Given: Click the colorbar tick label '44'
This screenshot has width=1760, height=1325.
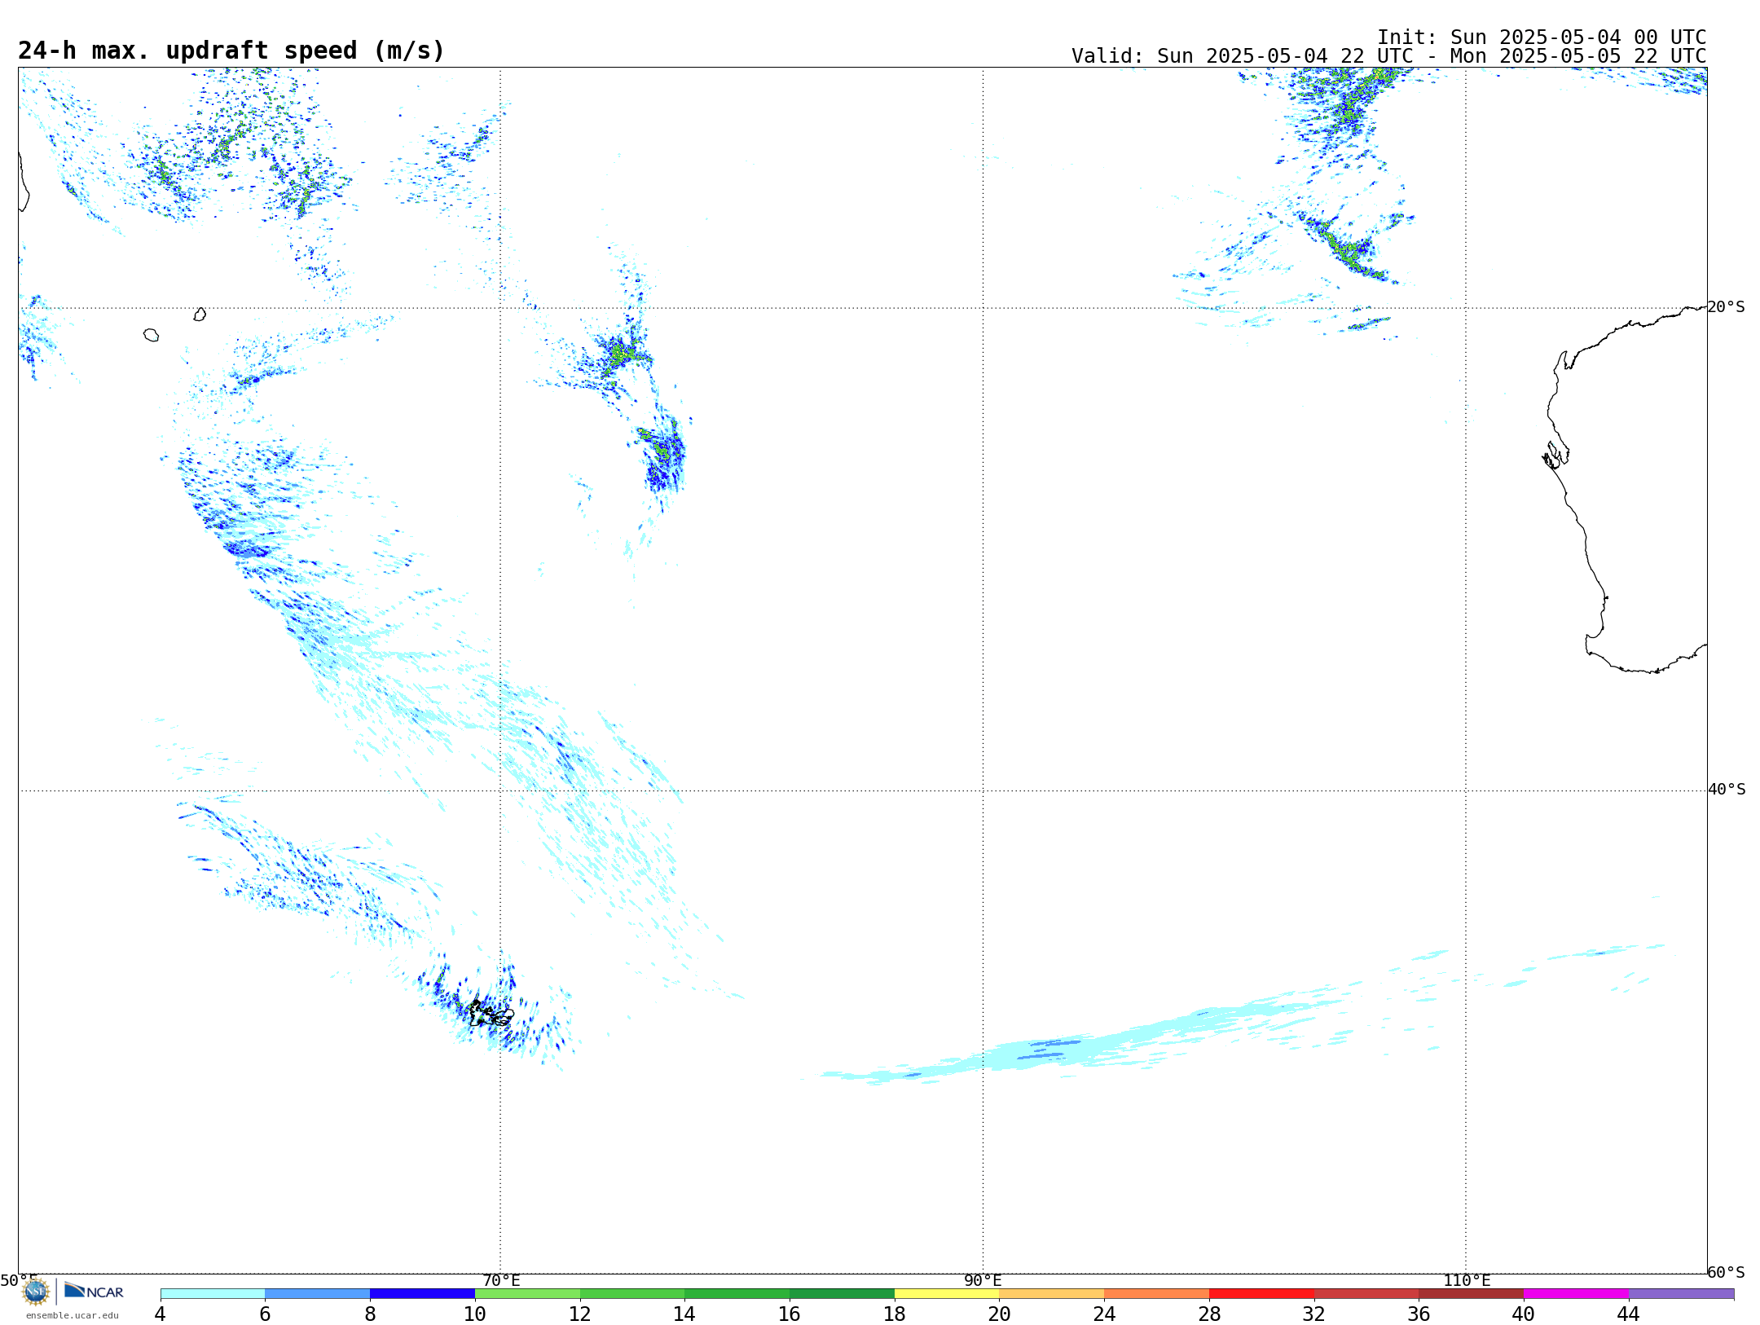Looking at the screenshot, I should [1629, 1314].
